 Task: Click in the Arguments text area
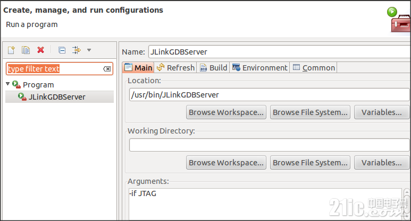[265, 204]
